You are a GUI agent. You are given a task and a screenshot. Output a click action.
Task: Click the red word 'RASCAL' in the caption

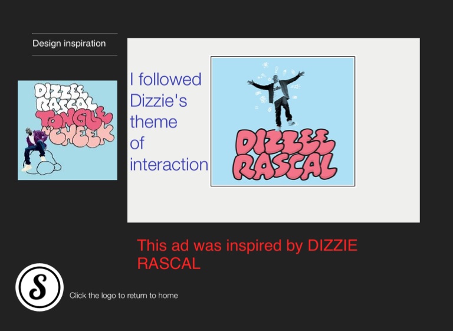(169, 264)
